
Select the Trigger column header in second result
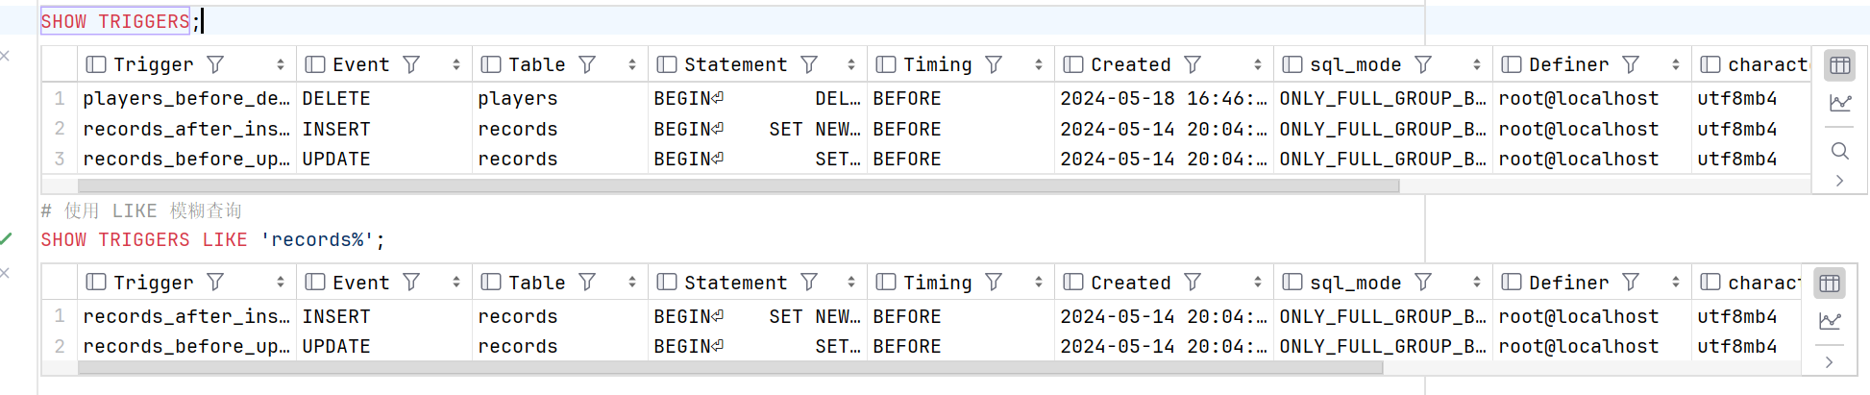154,283
